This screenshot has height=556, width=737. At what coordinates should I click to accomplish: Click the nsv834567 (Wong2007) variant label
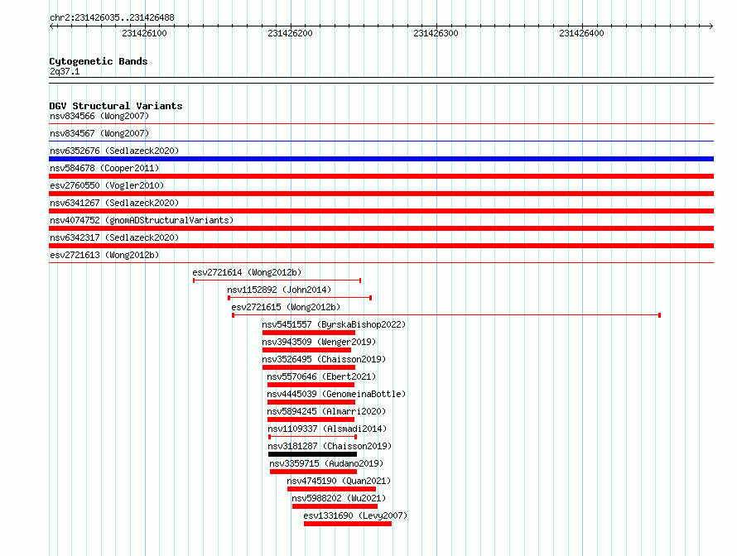tap(99, 133)
